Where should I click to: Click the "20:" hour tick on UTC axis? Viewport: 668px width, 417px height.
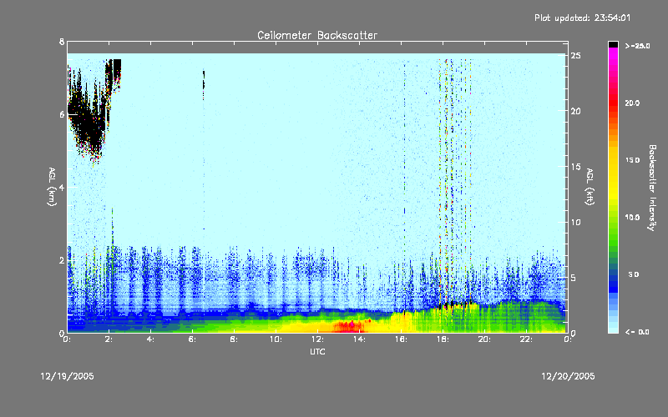click(484, 339)
